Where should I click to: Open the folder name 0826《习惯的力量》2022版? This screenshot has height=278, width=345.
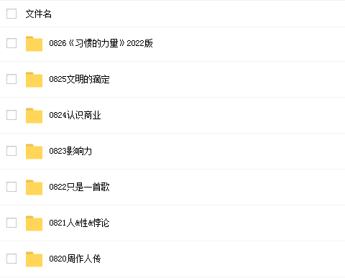101,43
